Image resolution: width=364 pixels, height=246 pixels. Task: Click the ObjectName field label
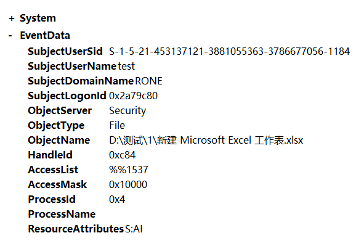coord(59,141)
